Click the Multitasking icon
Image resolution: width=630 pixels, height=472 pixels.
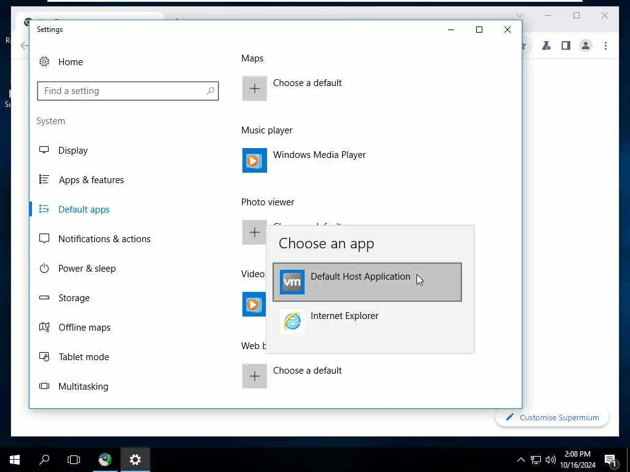44,386
